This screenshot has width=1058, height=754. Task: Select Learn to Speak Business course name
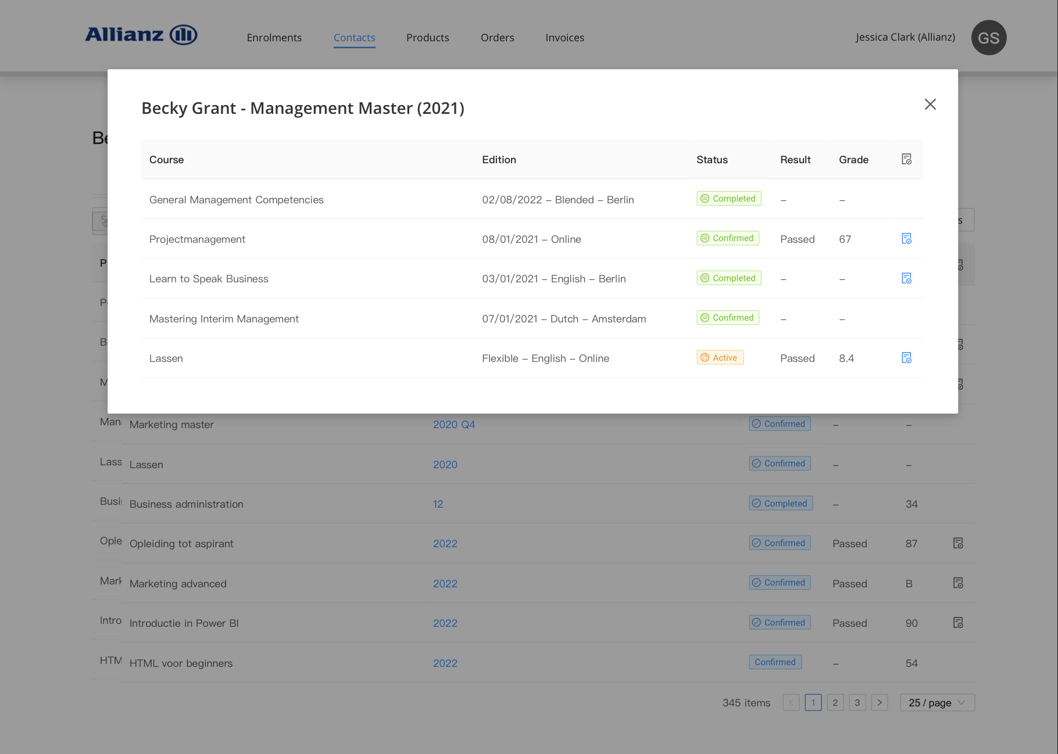click(x=209, y=279)
